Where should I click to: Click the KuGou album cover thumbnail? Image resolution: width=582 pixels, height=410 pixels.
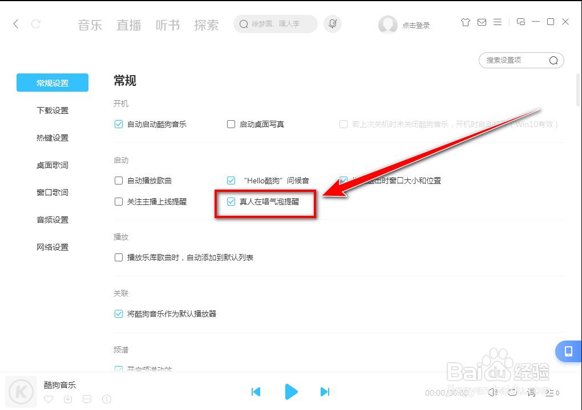pos(21,391)
